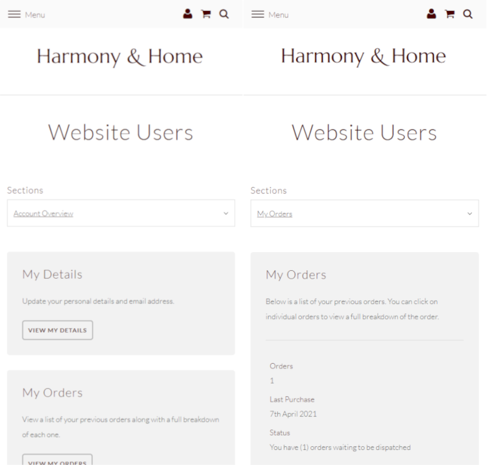Click the View My Details button
This screenshot has width=487, height=465.
(x=57, y=330)
